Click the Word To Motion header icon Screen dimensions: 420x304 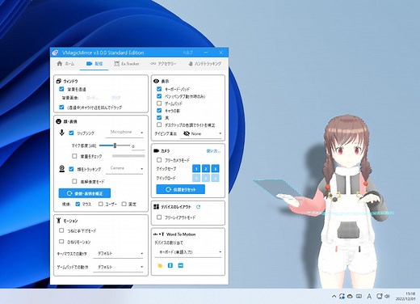click(158, 234)
